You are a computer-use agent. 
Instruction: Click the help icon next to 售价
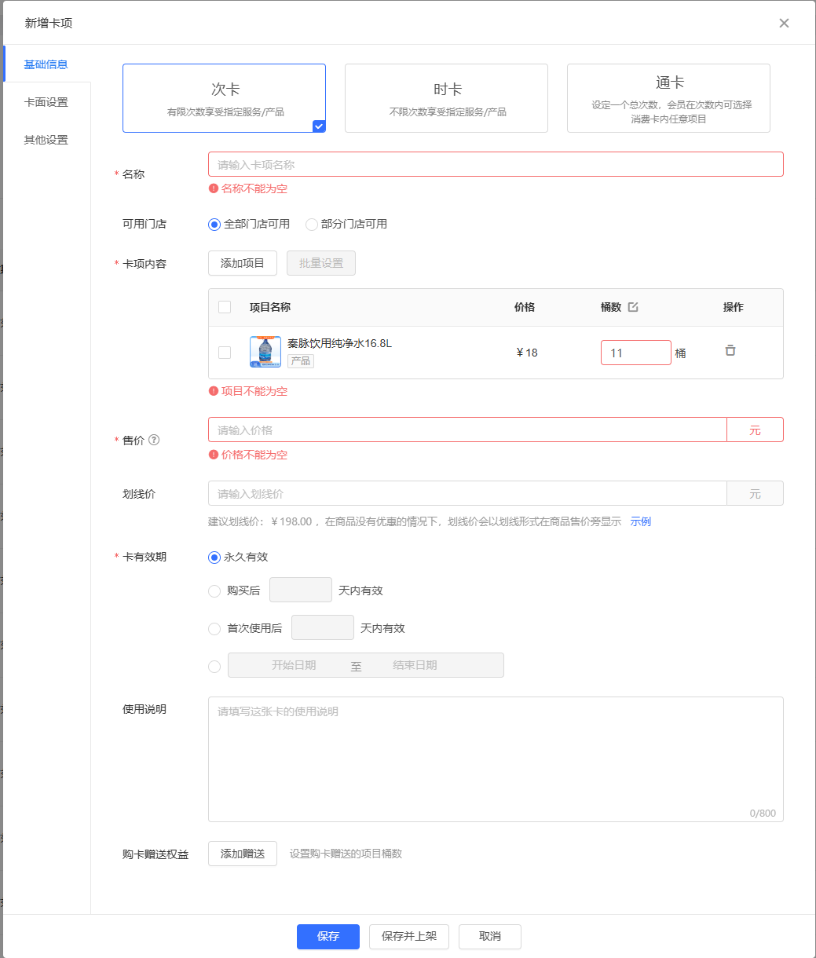point(154,440)
